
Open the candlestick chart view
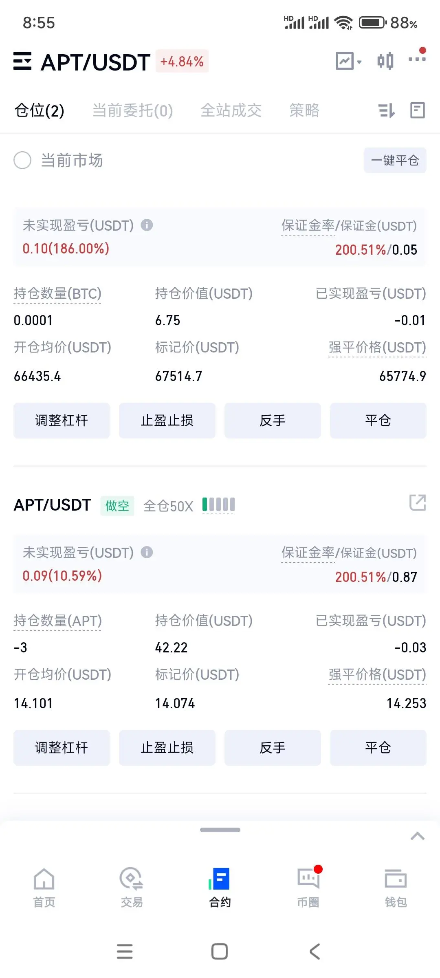[385, 62]
